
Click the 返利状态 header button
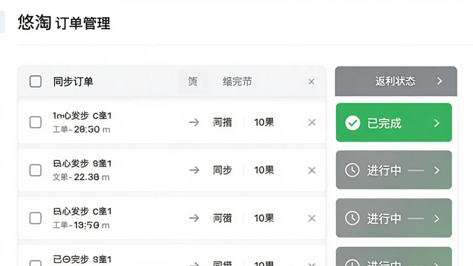(x=396, y=81)
